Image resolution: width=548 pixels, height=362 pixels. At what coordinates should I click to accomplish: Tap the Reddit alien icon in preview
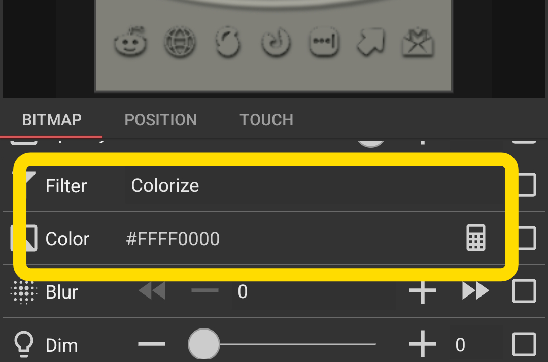[131, 41]
